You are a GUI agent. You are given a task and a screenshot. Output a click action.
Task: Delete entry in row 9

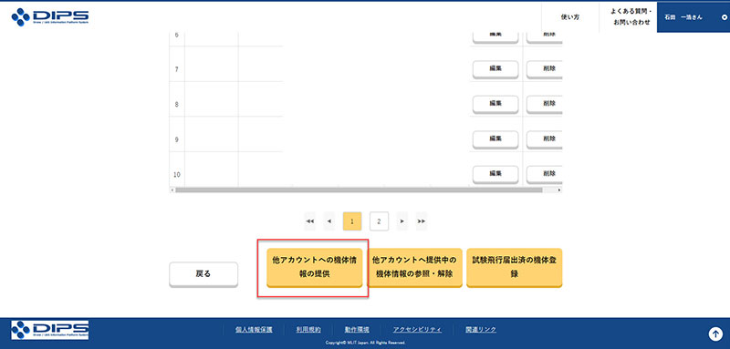(545, 139)
